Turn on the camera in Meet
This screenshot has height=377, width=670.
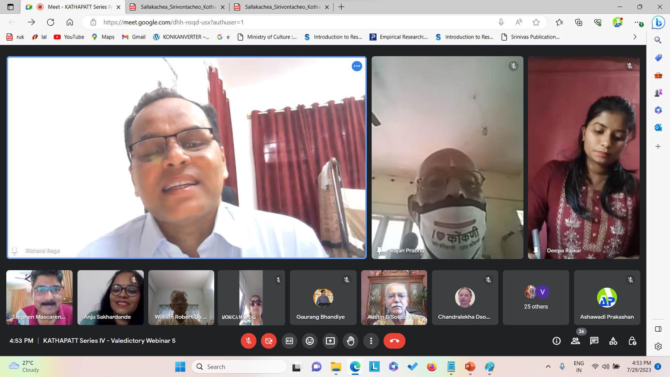click(x=269, y=341)
